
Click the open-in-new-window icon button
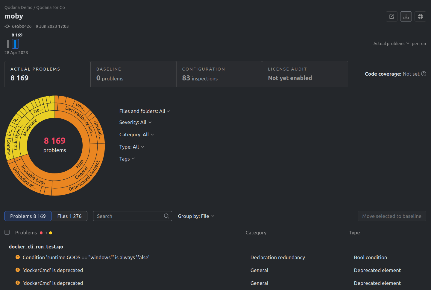pyautogui.click(x=391, y=16)
